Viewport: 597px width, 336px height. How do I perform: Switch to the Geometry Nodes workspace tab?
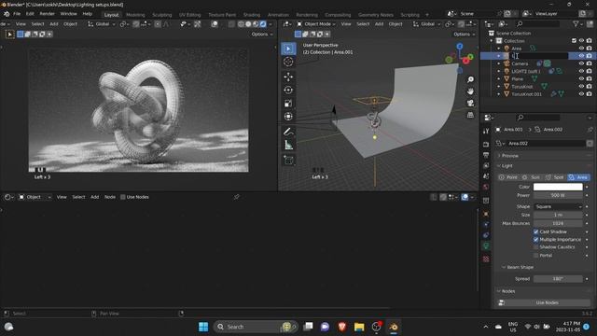coord(375,15)
